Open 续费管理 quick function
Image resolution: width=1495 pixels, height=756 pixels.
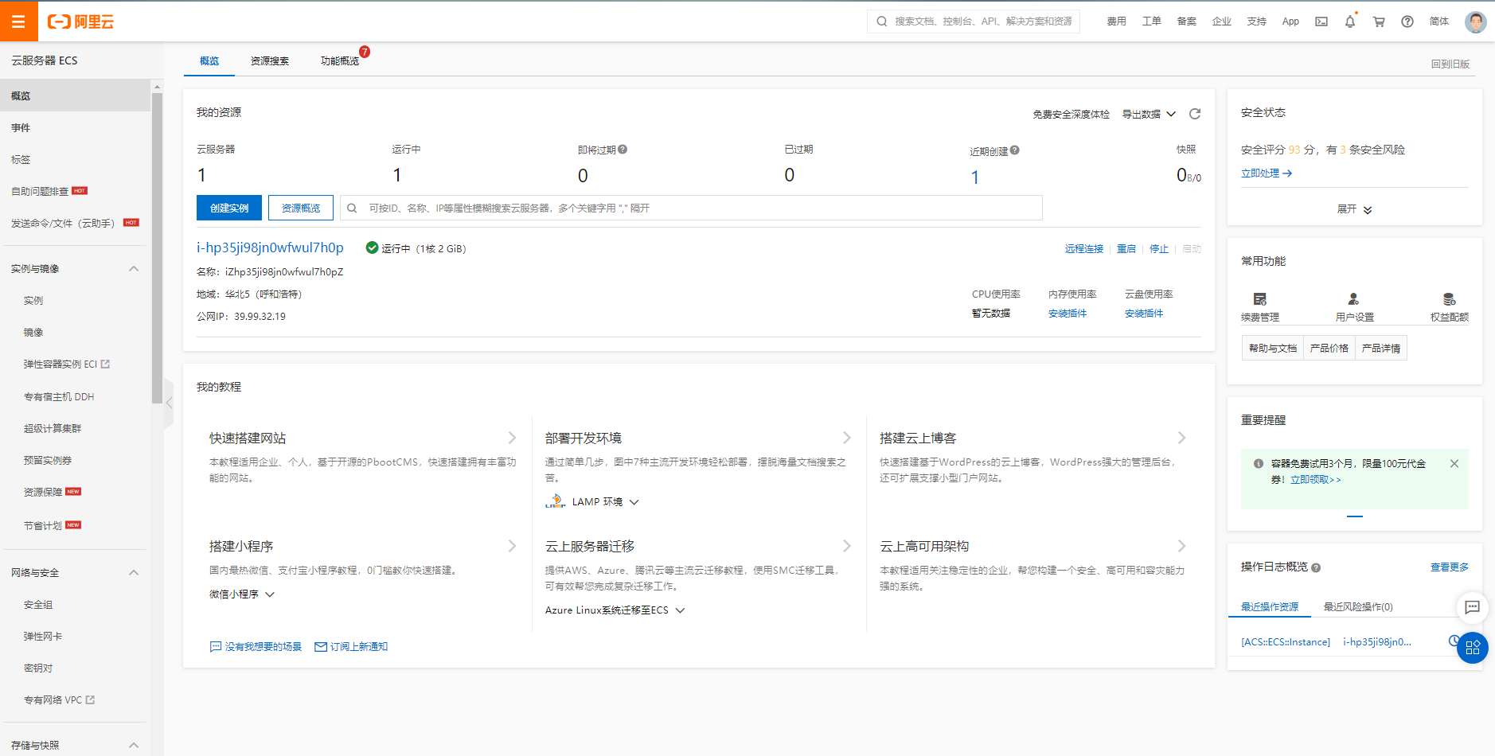1260,306
